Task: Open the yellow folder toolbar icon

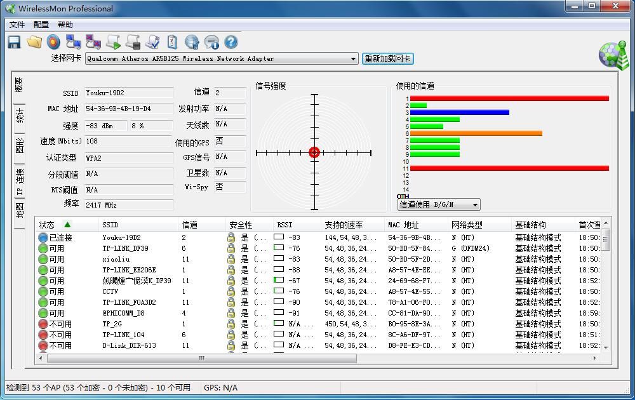Action: tap(34, 42)
